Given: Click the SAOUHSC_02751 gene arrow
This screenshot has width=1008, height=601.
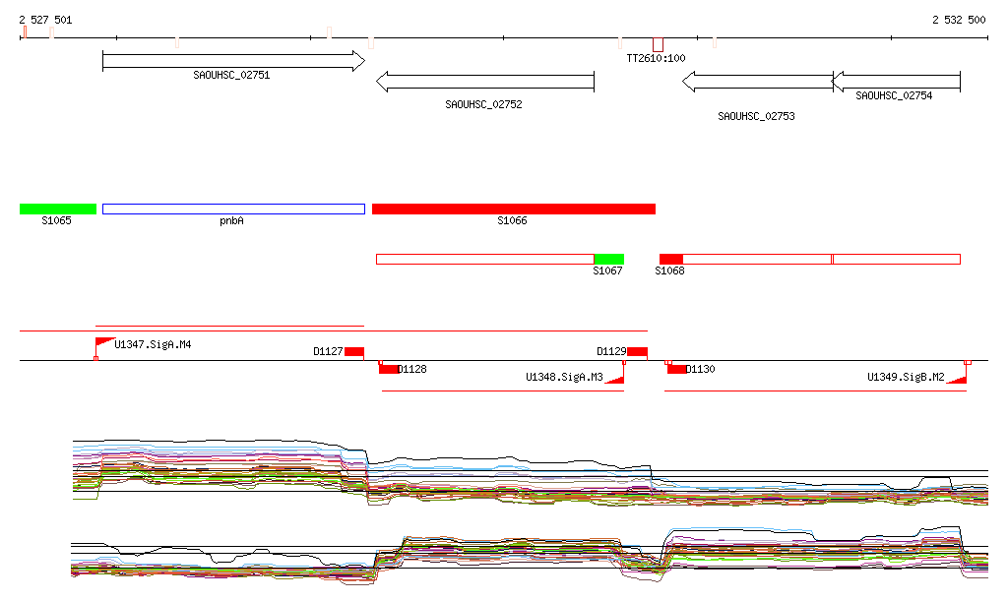Looking at the screenshot, I should pyautogui.click(x=233, y=61).
